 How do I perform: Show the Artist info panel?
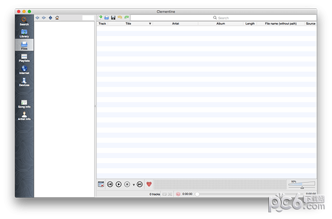coord(24,116)
